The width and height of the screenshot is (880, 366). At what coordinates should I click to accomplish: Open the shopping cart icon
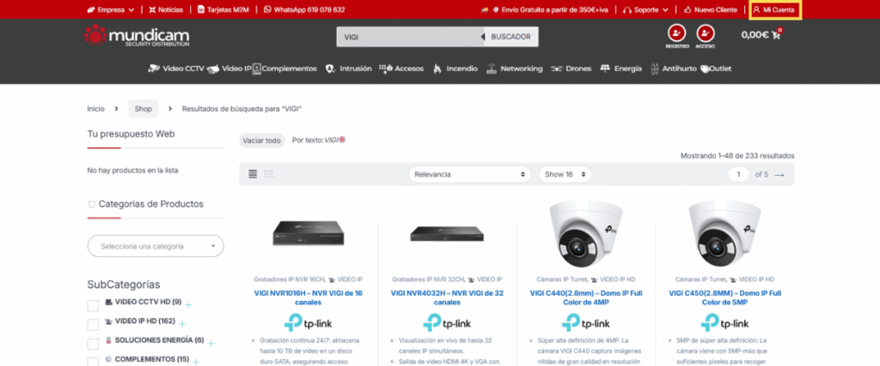click(777, 34)
